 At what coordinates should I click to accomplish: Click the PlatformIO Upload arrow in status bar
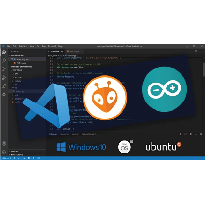24,158
